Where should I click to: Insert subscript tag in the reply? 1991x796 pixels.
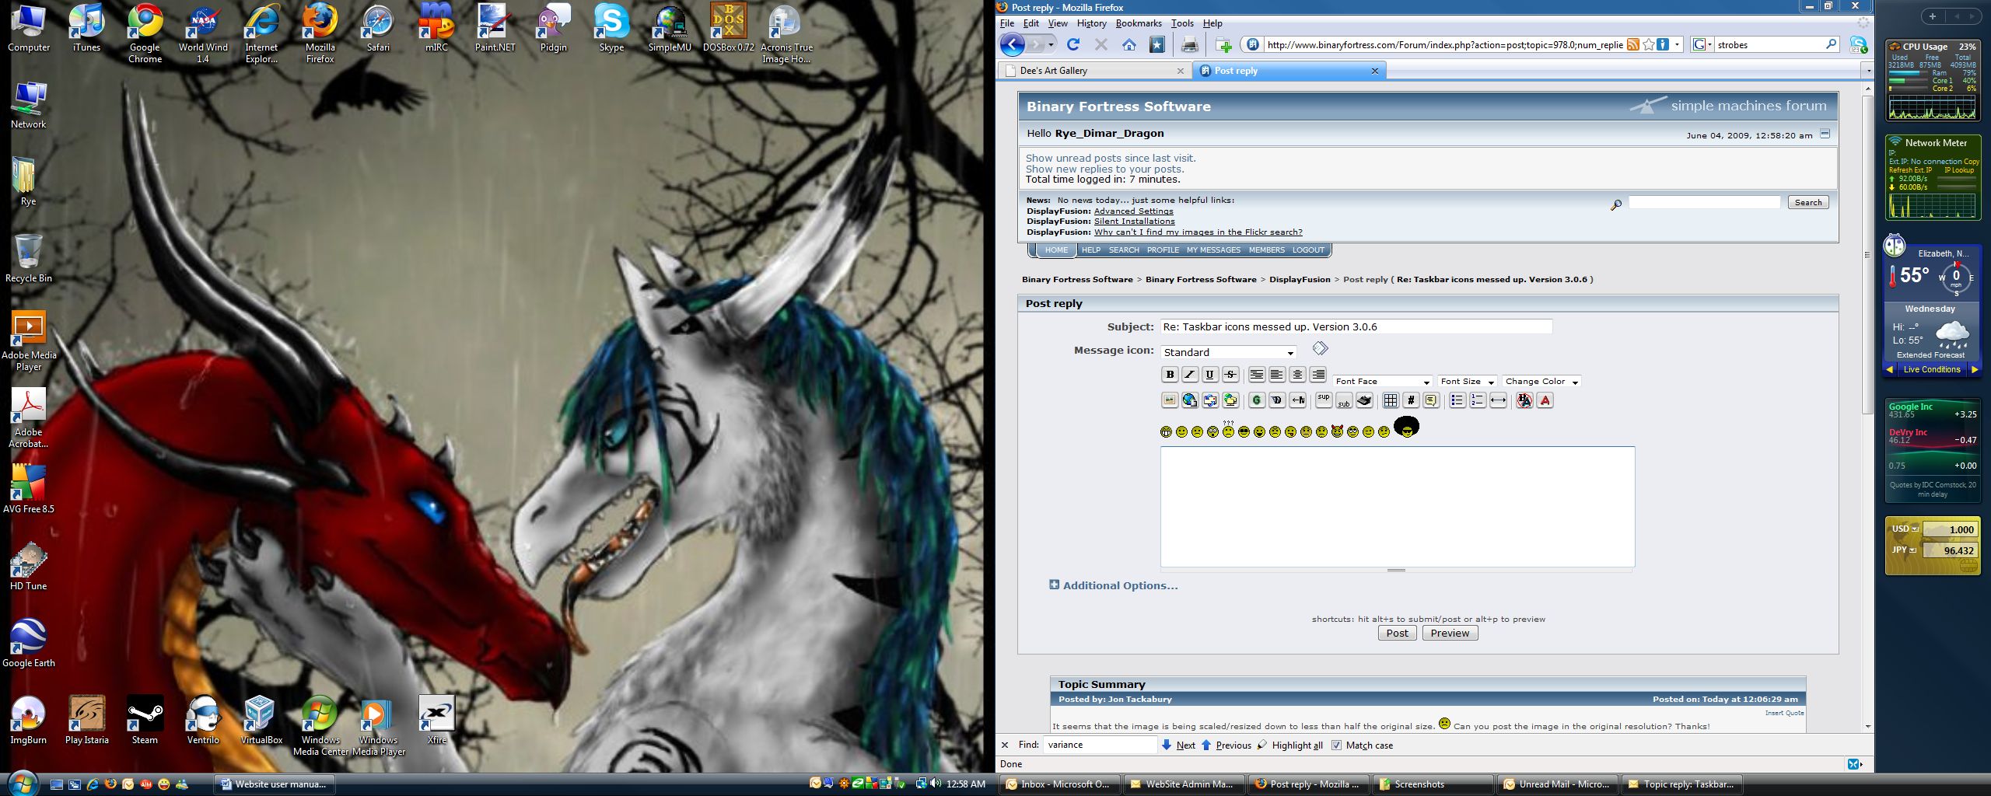click(x=1344, y=400)
